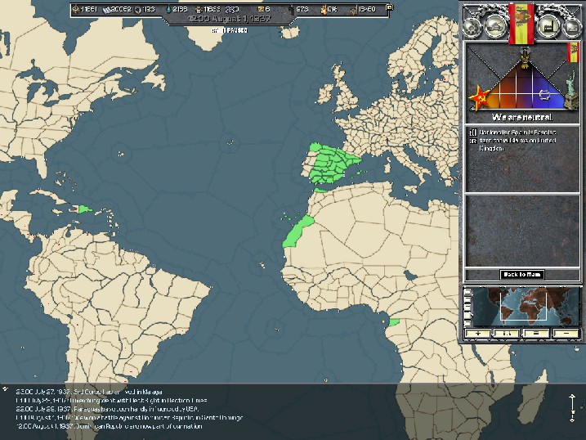Image resolution: width=586 pixels, height=440 pixels.
Task: Click the dissent hand icon showing 0%
Action: (324, 10)
